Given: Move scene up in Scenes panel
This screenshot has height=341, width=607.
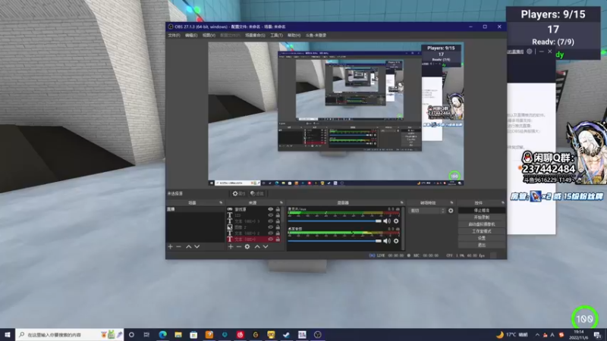Looking at the screenshot, I should pyautogui.click(x=188, y=247).
